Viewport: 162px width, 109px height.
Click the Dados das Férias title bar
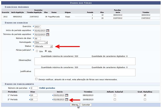click(x=81, y=3)
